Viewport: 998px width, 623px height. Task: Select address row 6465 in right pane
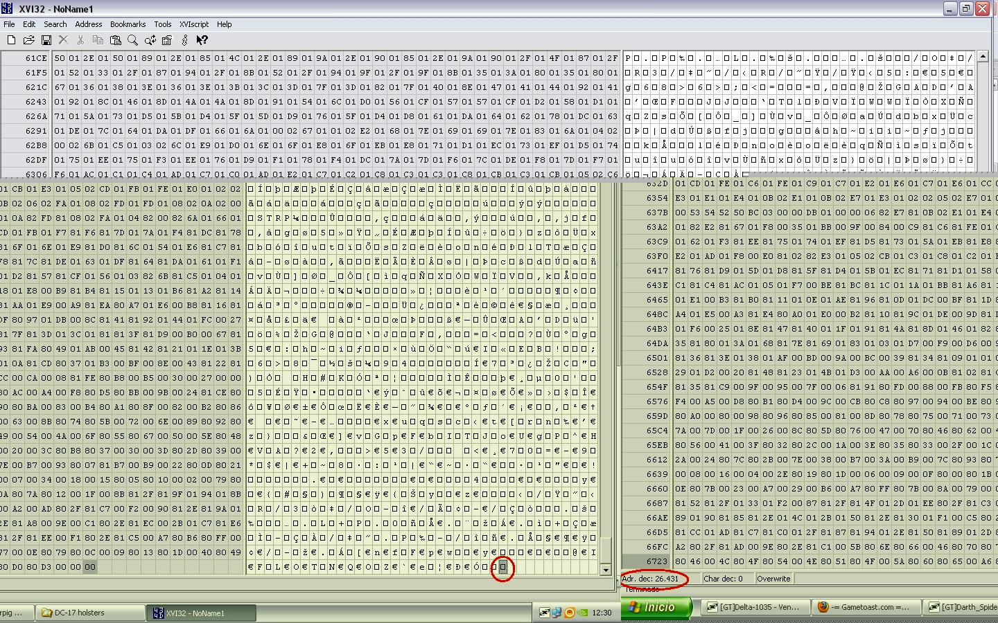coord(647,300)
